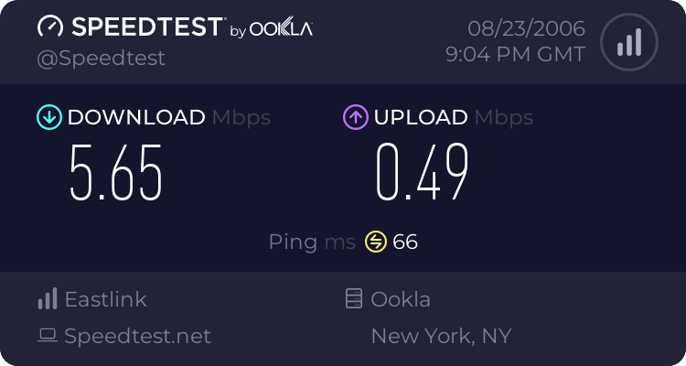Screen dimensions: 686x366
Task: Click the 9:04 PM GMT timestamp
Action: 515,55
